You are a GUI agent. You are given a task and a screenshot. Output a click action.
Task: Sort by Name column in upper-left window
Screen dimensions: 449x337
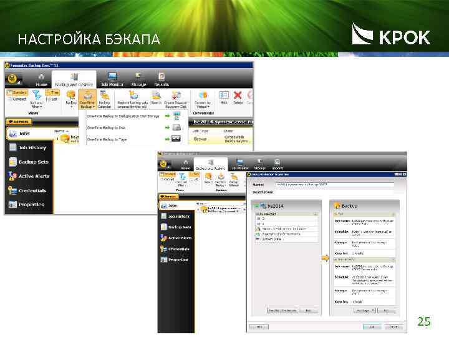click(60, 131)
